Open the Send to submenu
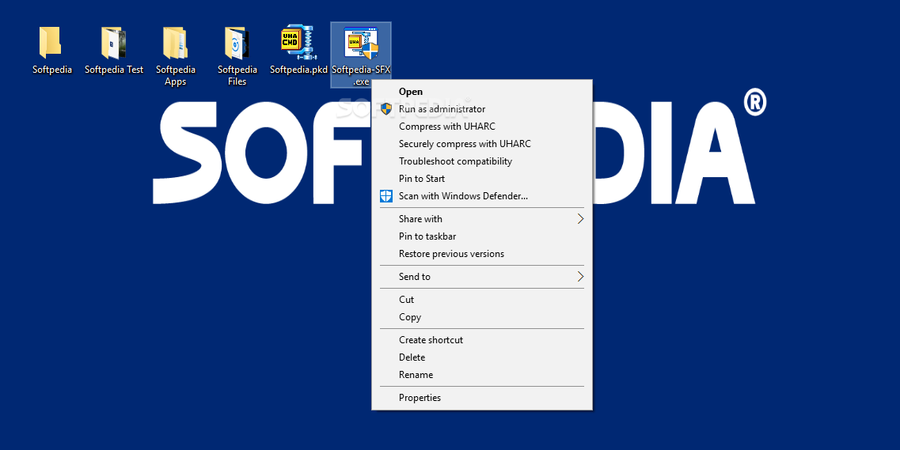The height and width of the screenshot is (450, 900). (x=482, y=276)
